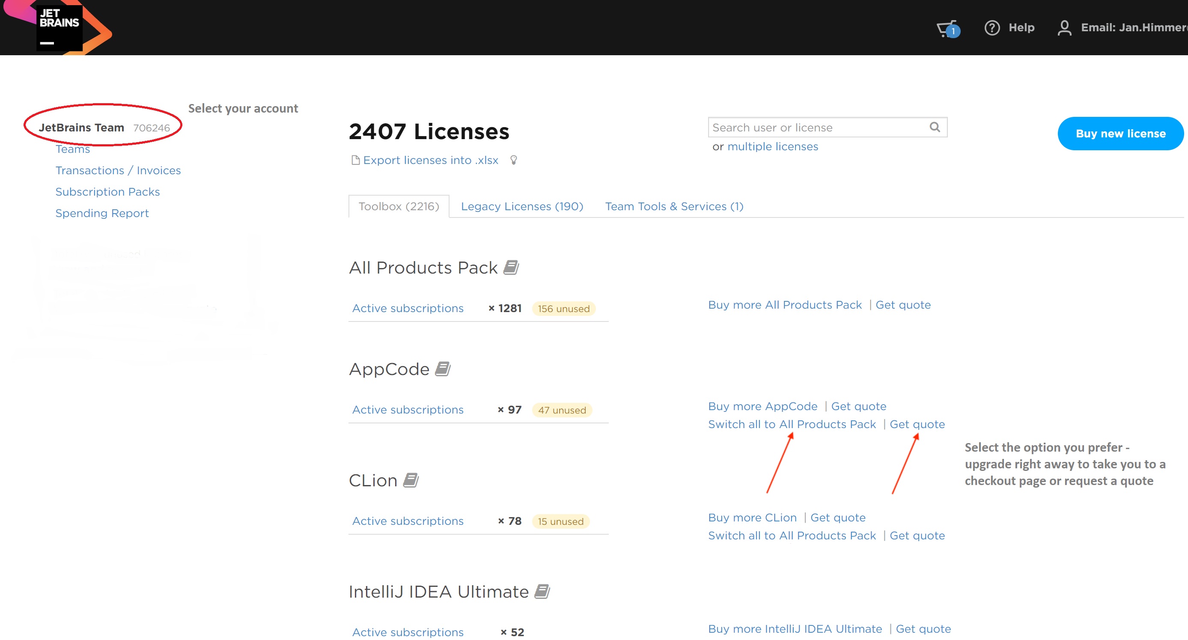1188x640 pixels.
Task: Switch to Legacy Licenses (190) tab
Action: [522, 206]
